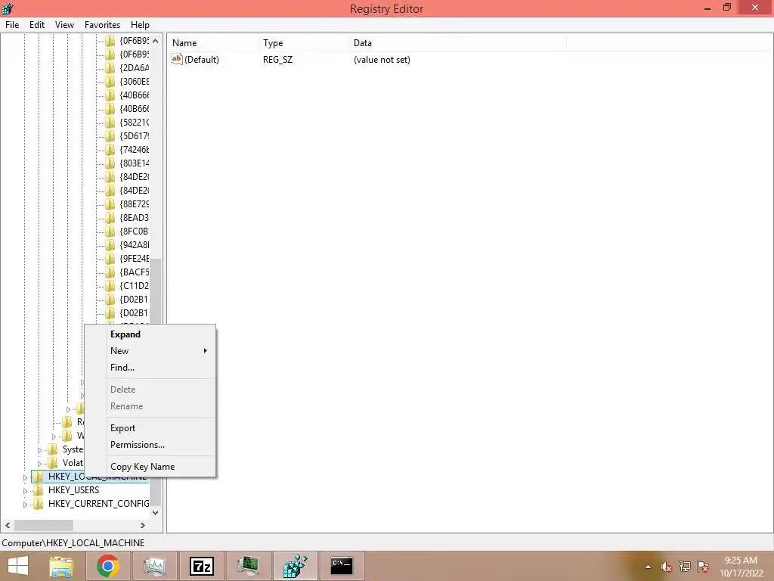Click the folder icon of {3060E8 key
Screen dimensions: 774x581
point(110,82)
